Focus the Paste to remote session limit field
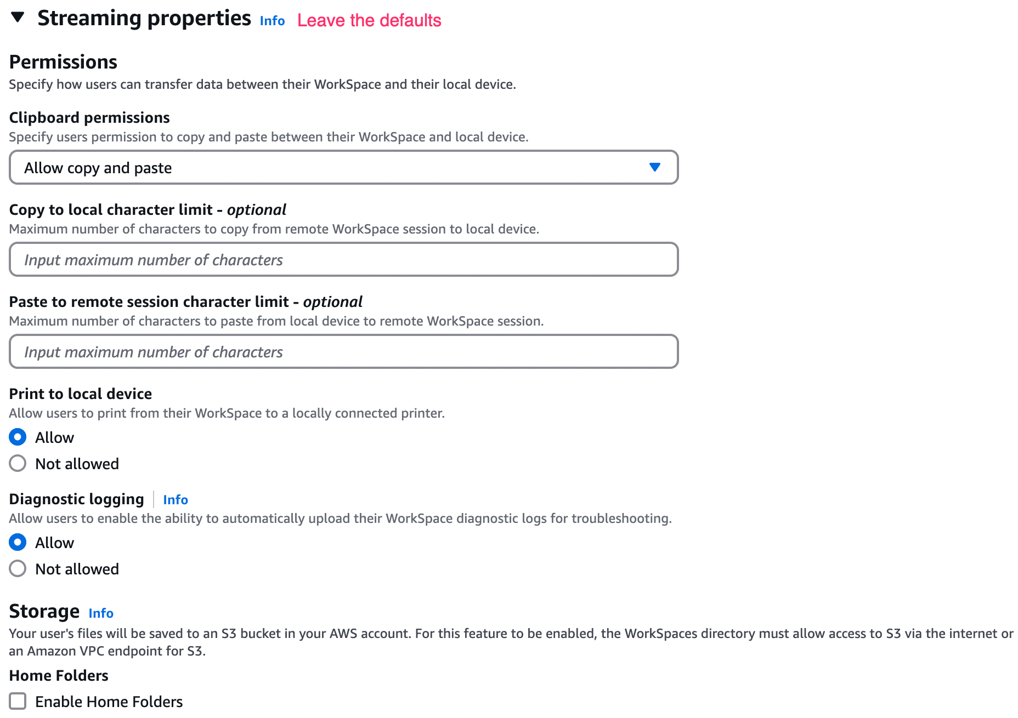The image size is (1018, 718). pyautogui.click(x=344, y=351)
